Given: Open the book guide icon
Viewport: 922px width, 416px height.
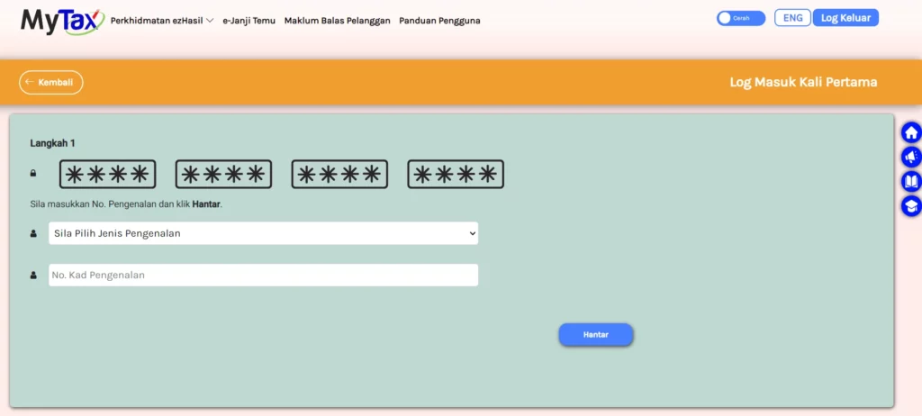Looking at the screenshot, I should point(911,182).
